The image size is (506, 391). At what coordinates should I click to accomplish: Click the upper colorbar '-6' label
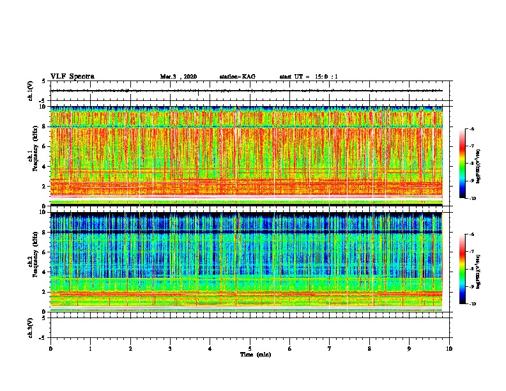coord(471,128)
